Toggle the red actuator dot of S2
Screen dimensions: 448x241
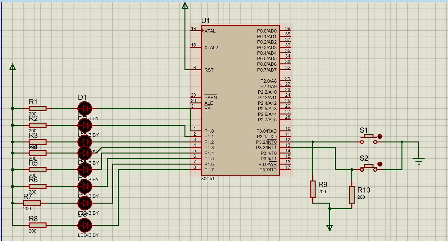click(x=379, y=164)
